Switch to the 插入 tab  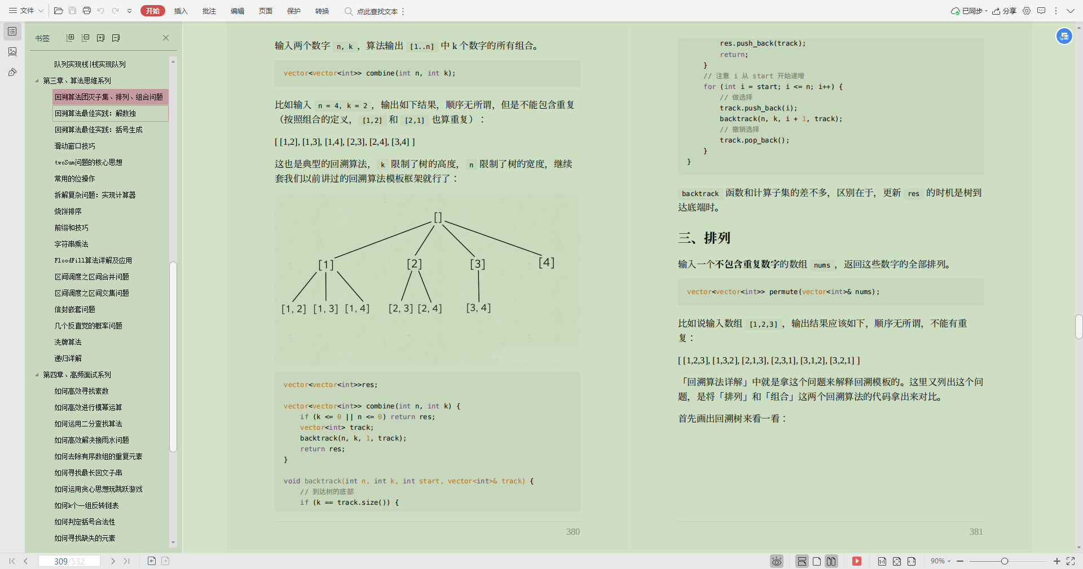pyautogui.click(x=180, y=11)
